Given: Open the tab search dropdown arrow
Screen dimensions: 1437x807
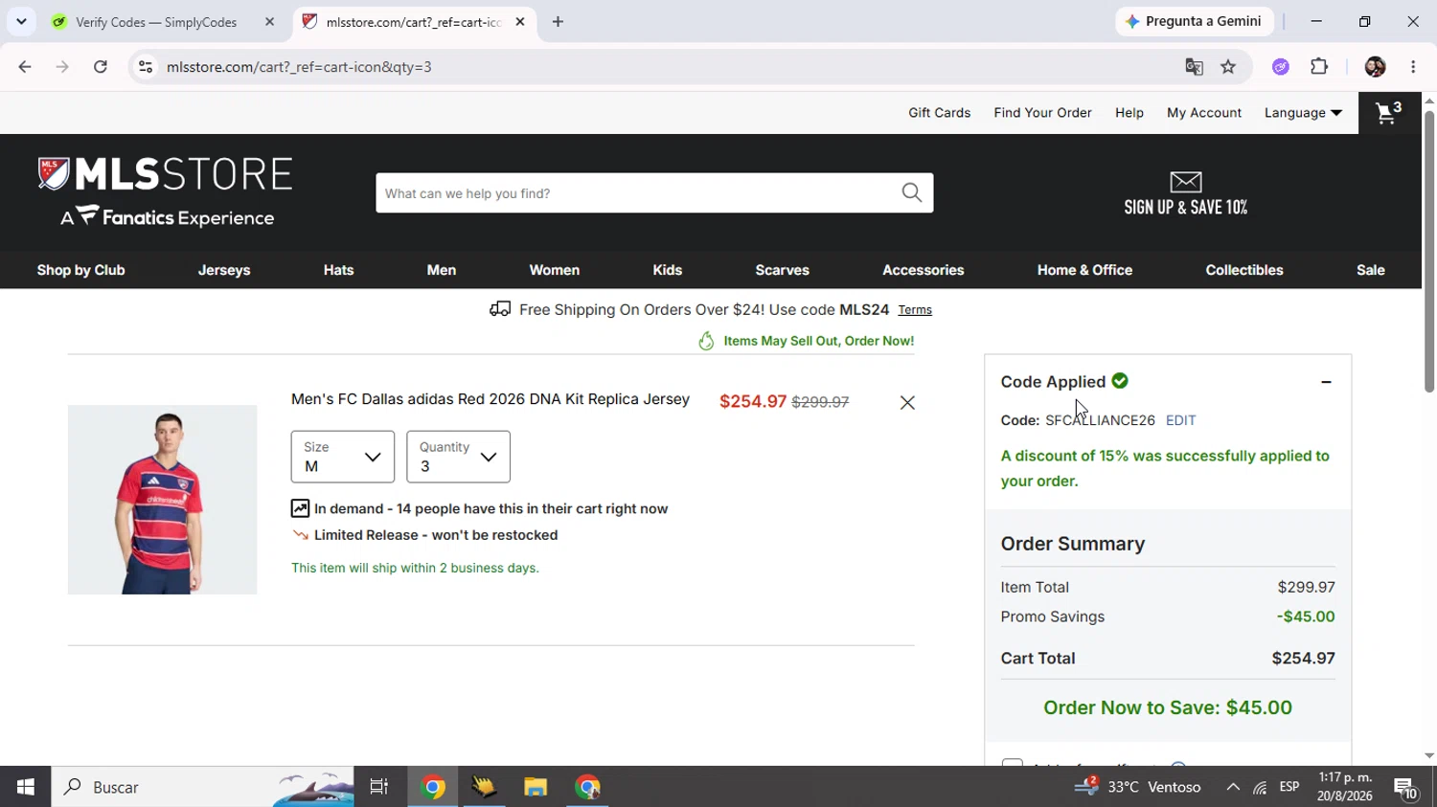Looking at the screenshot, I should click(x=21, y=22).
